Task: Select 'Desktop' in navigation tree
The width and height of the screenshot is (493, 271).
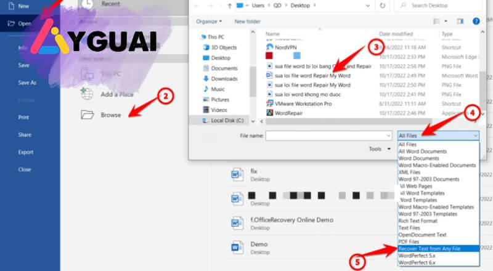Action: [x=221, y=58]
